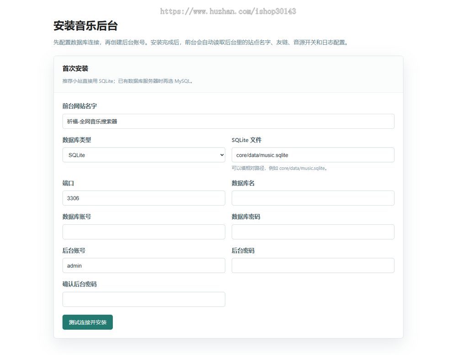Click the 前台网站名字 input field
Viewport: 457px width, 355px height.
pos(228,121)
